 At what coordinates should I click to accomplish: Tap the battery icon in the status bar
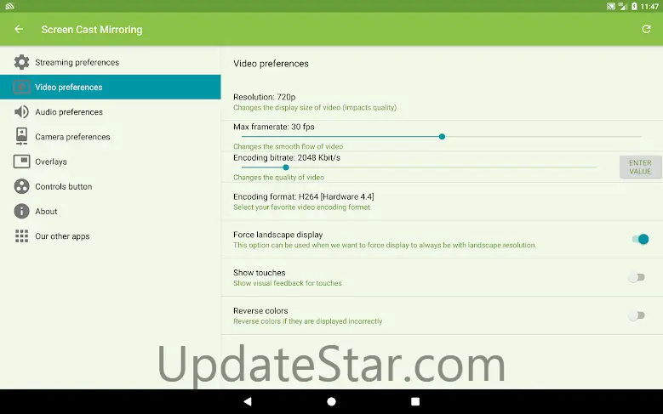click(x=634, y=6)
